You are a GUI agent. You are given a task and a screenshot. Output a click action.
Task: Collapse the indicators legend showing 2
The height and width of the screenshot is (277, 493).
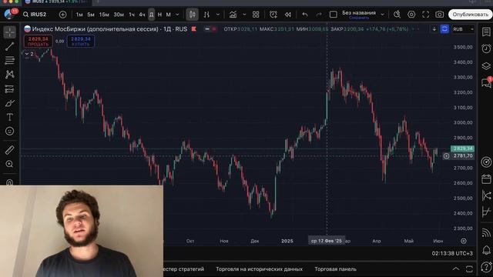click(x=29, y=54)
